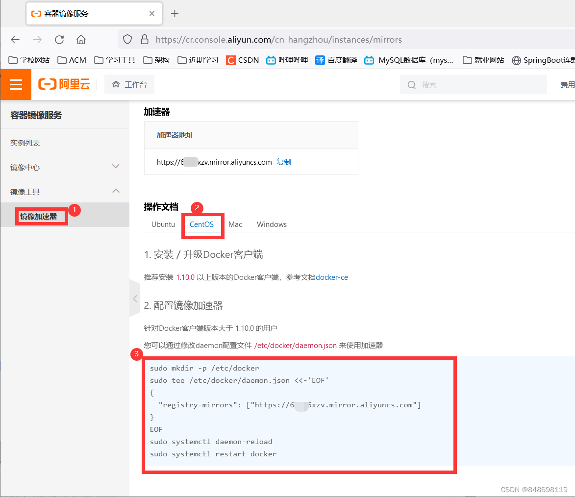Open the 哔哩哔哩 bookmark

(x=286, y=60)
